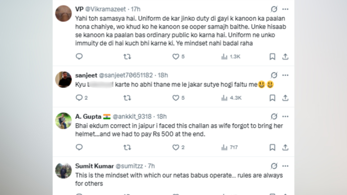View analytics of sanjeet's tweet 4.3K

pyautogui.click(x=231, y=98)
